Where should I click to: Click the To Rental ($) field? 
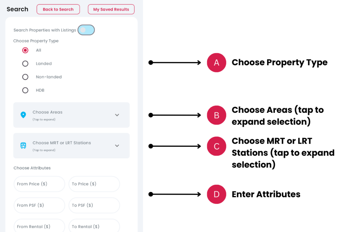point(94,226)
